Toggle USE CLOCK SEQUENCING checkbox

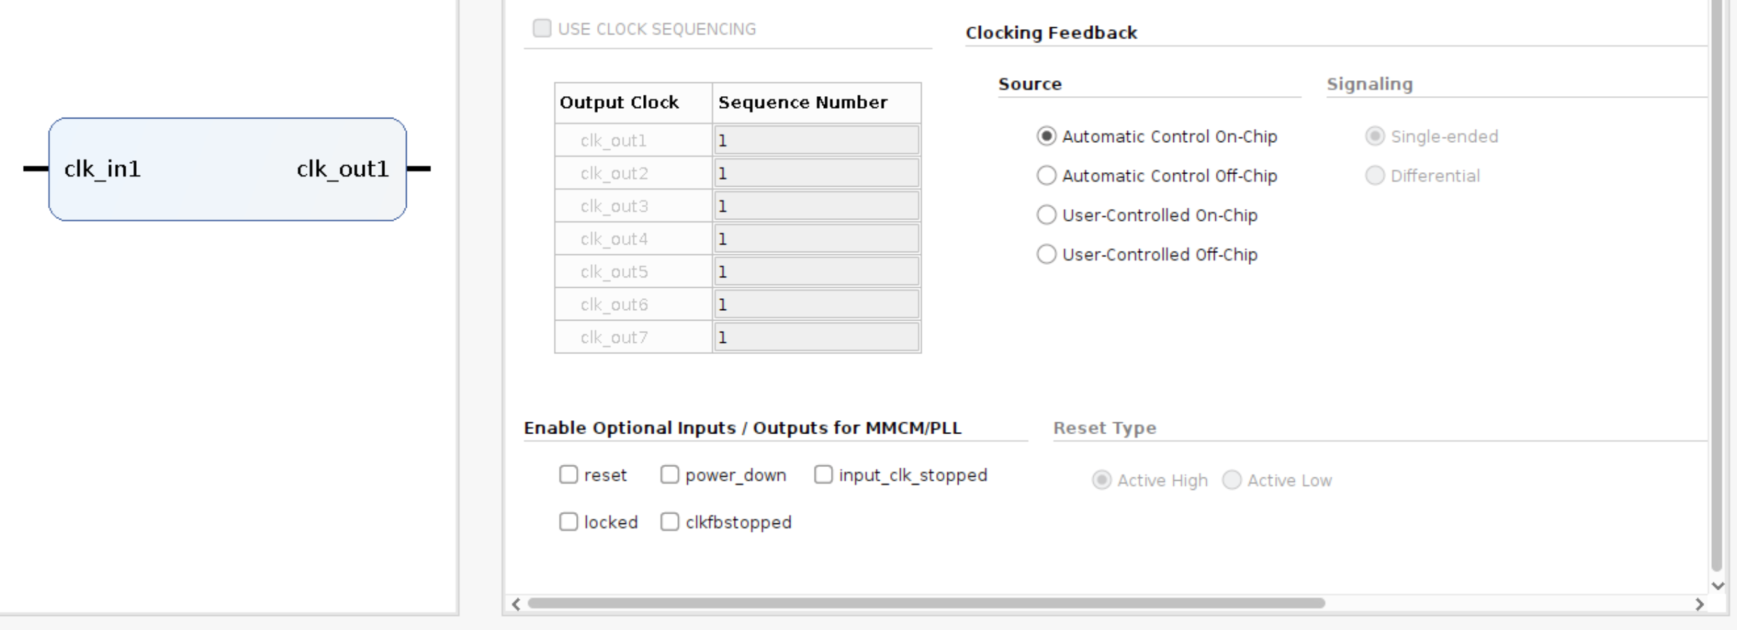(542, 29)
